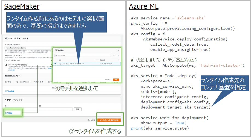This screenshot has height=138, width=251.
Task: Click the バリアント名 column header
Action: coord(38,82)
